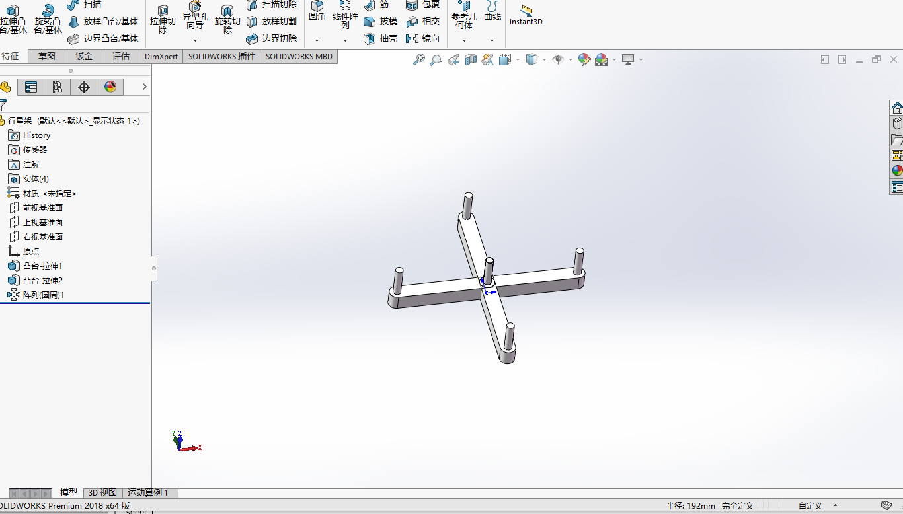Click the Dynamic Annotation Views icon

488,59
